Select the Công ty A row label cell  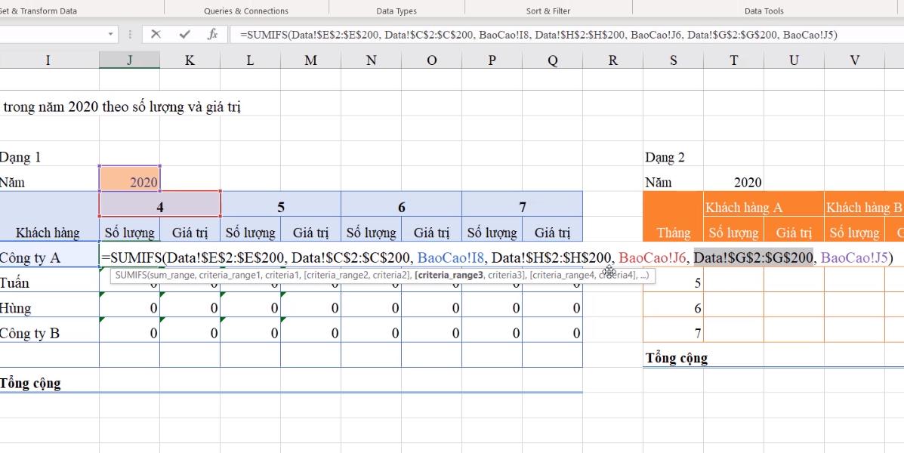pyautogui.click(x=48, y=257)
